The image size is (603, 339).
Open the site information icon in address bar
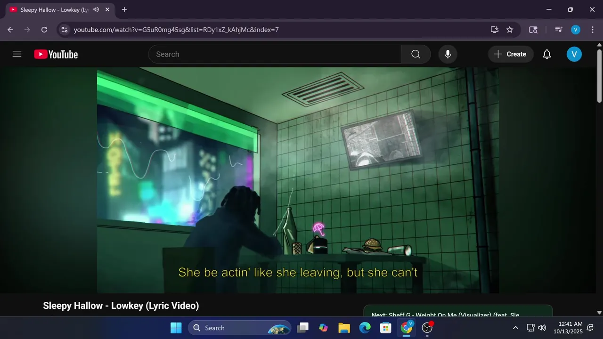[x=65, y=30]
